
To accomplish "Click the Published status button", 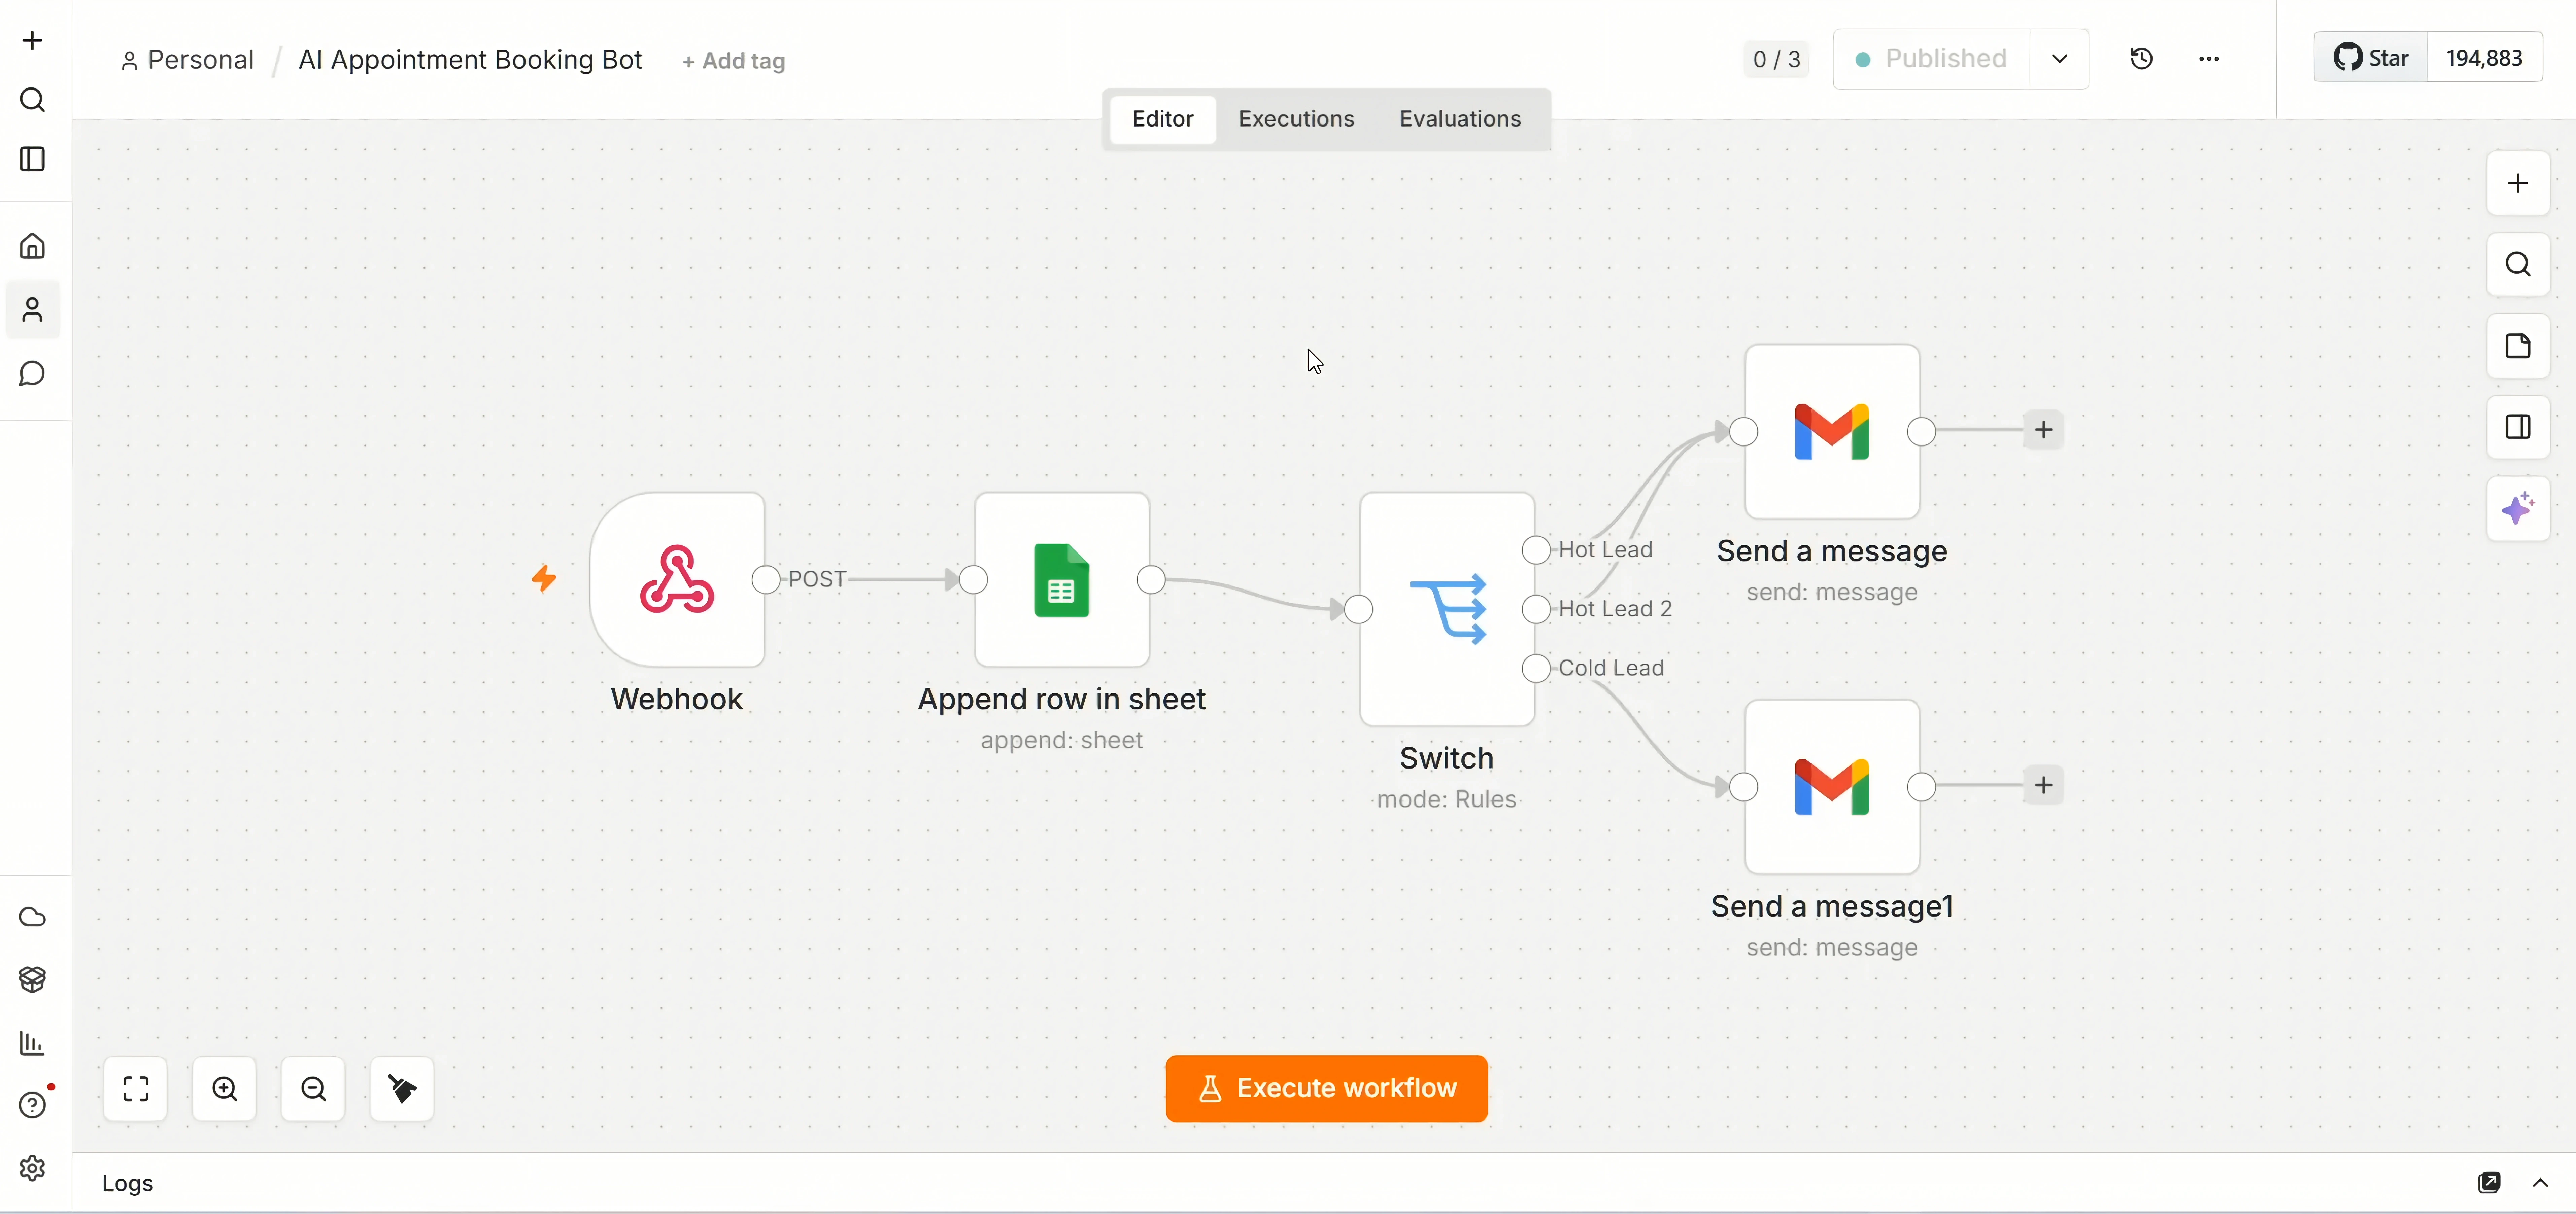I will coord(1932,59).
